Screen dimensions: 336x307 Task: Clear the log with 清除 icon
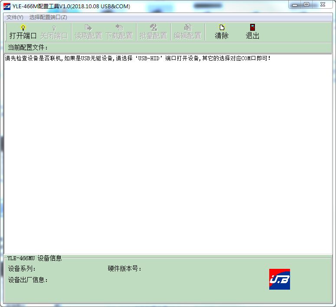tap(222, 28)
